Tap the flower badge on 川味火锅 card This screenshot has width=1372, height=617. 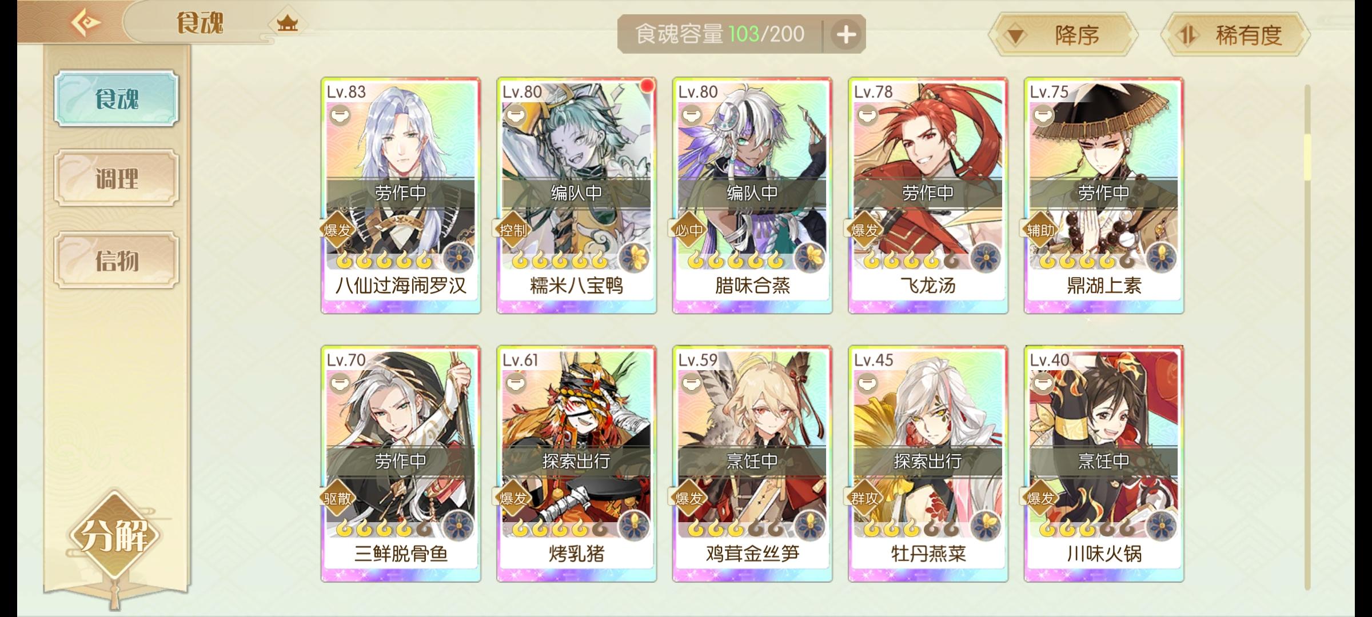coord(1161,526)
